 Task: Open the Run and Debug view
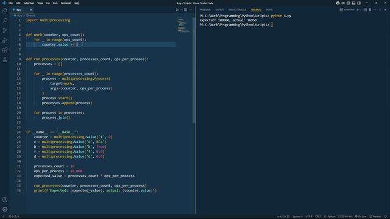coord(5,40)
